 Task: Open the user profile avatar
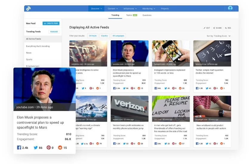point(230,8)
